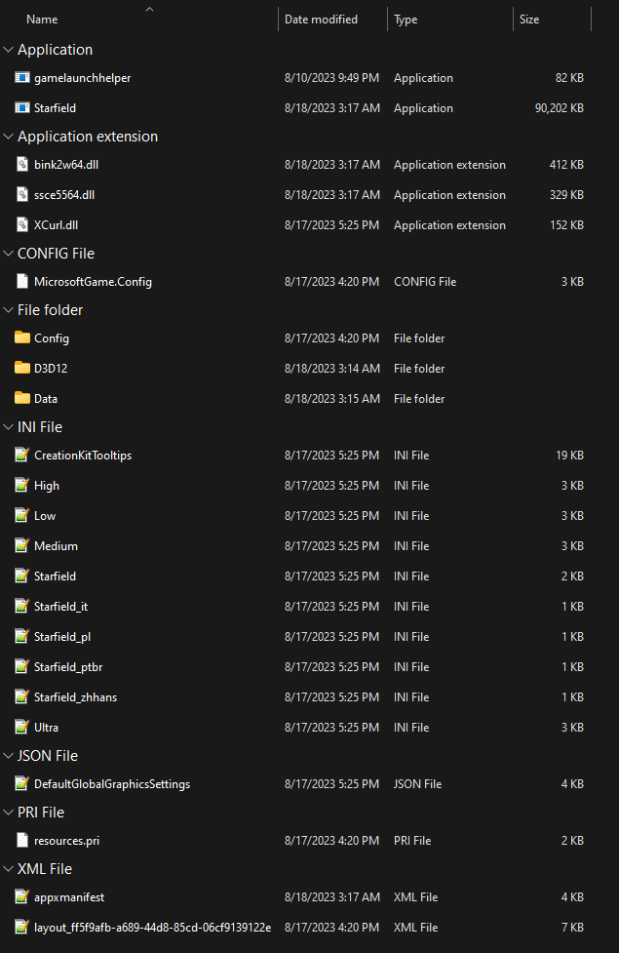Select the Data folder icon
Screen dimensions: 619x953
(21, 399)
